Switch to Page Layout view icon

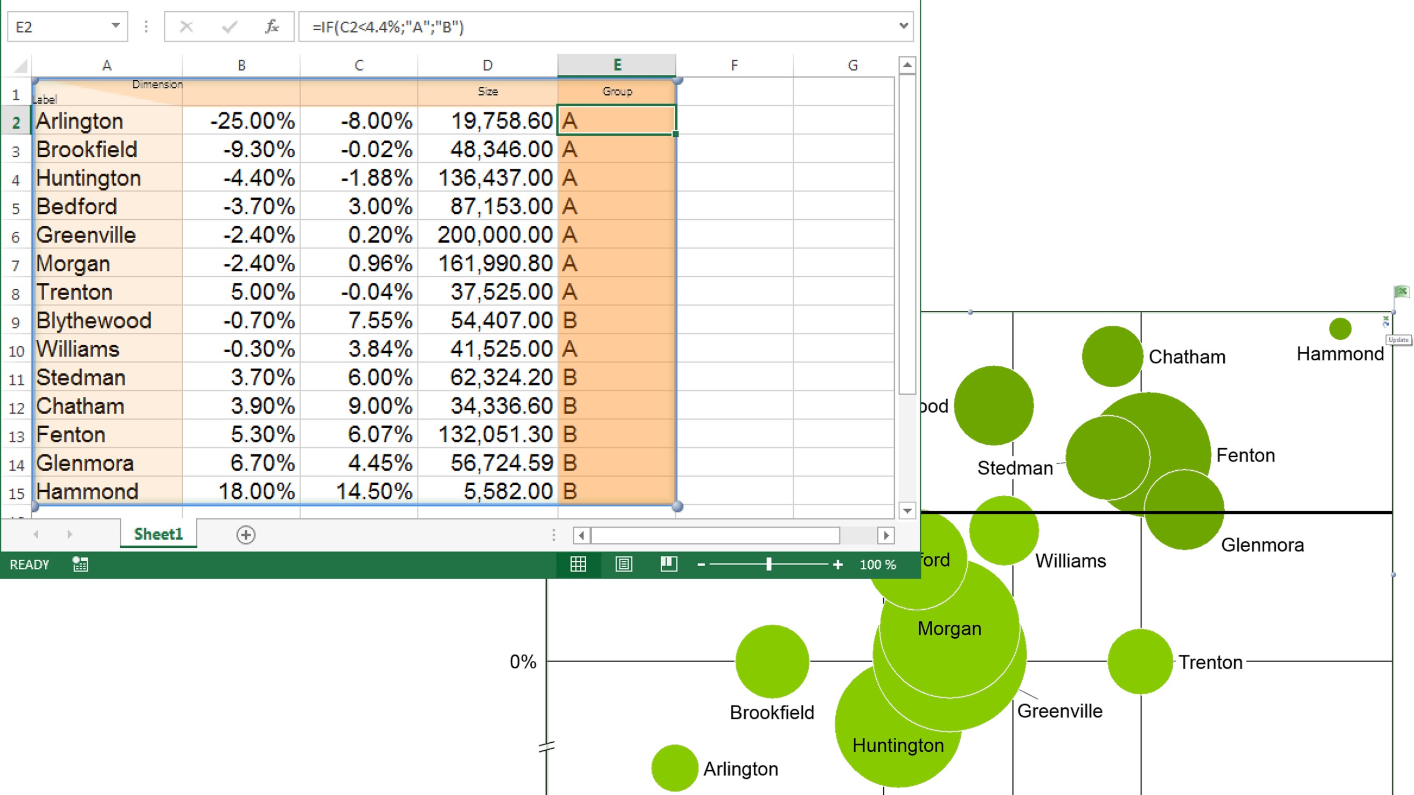[x=623, y=564]
